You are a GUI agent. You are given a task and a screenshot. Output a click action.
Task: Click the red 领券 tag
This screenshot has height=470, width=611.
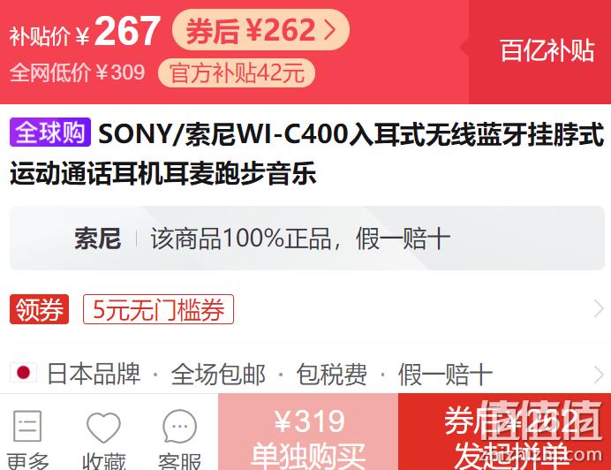[x=40, y=309]
